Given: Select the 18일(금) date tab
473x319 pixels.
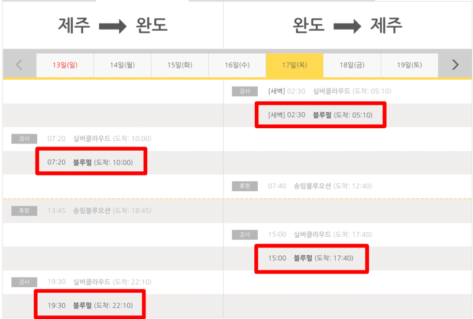Looking at the screenshot, I should tap(352, 65).
